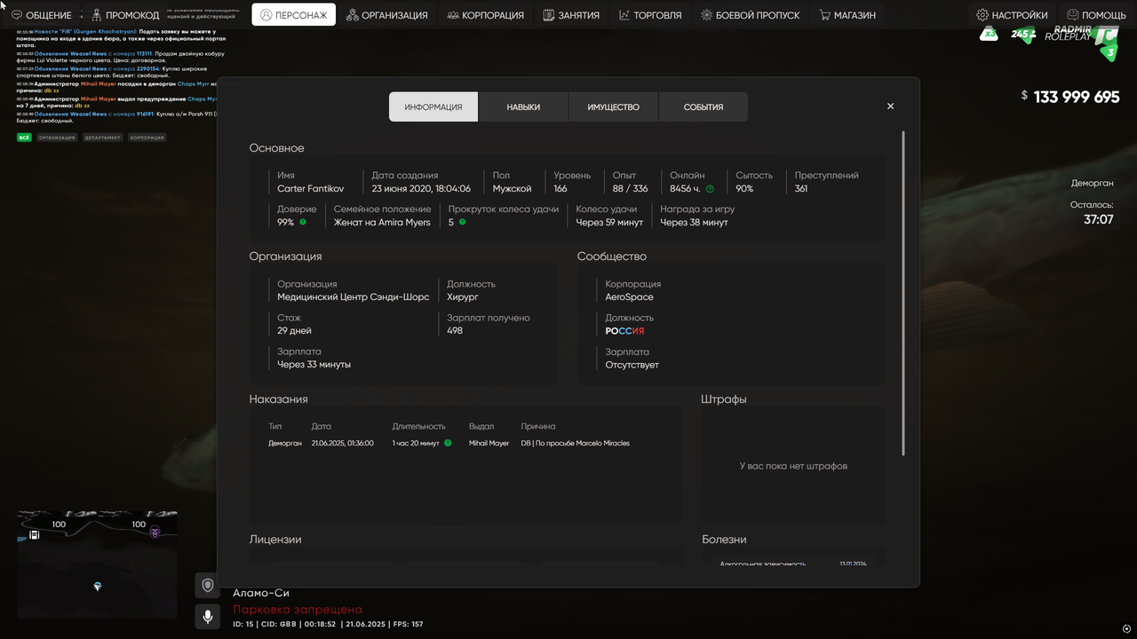Click the Сытость 90% value

coord(744,188)
